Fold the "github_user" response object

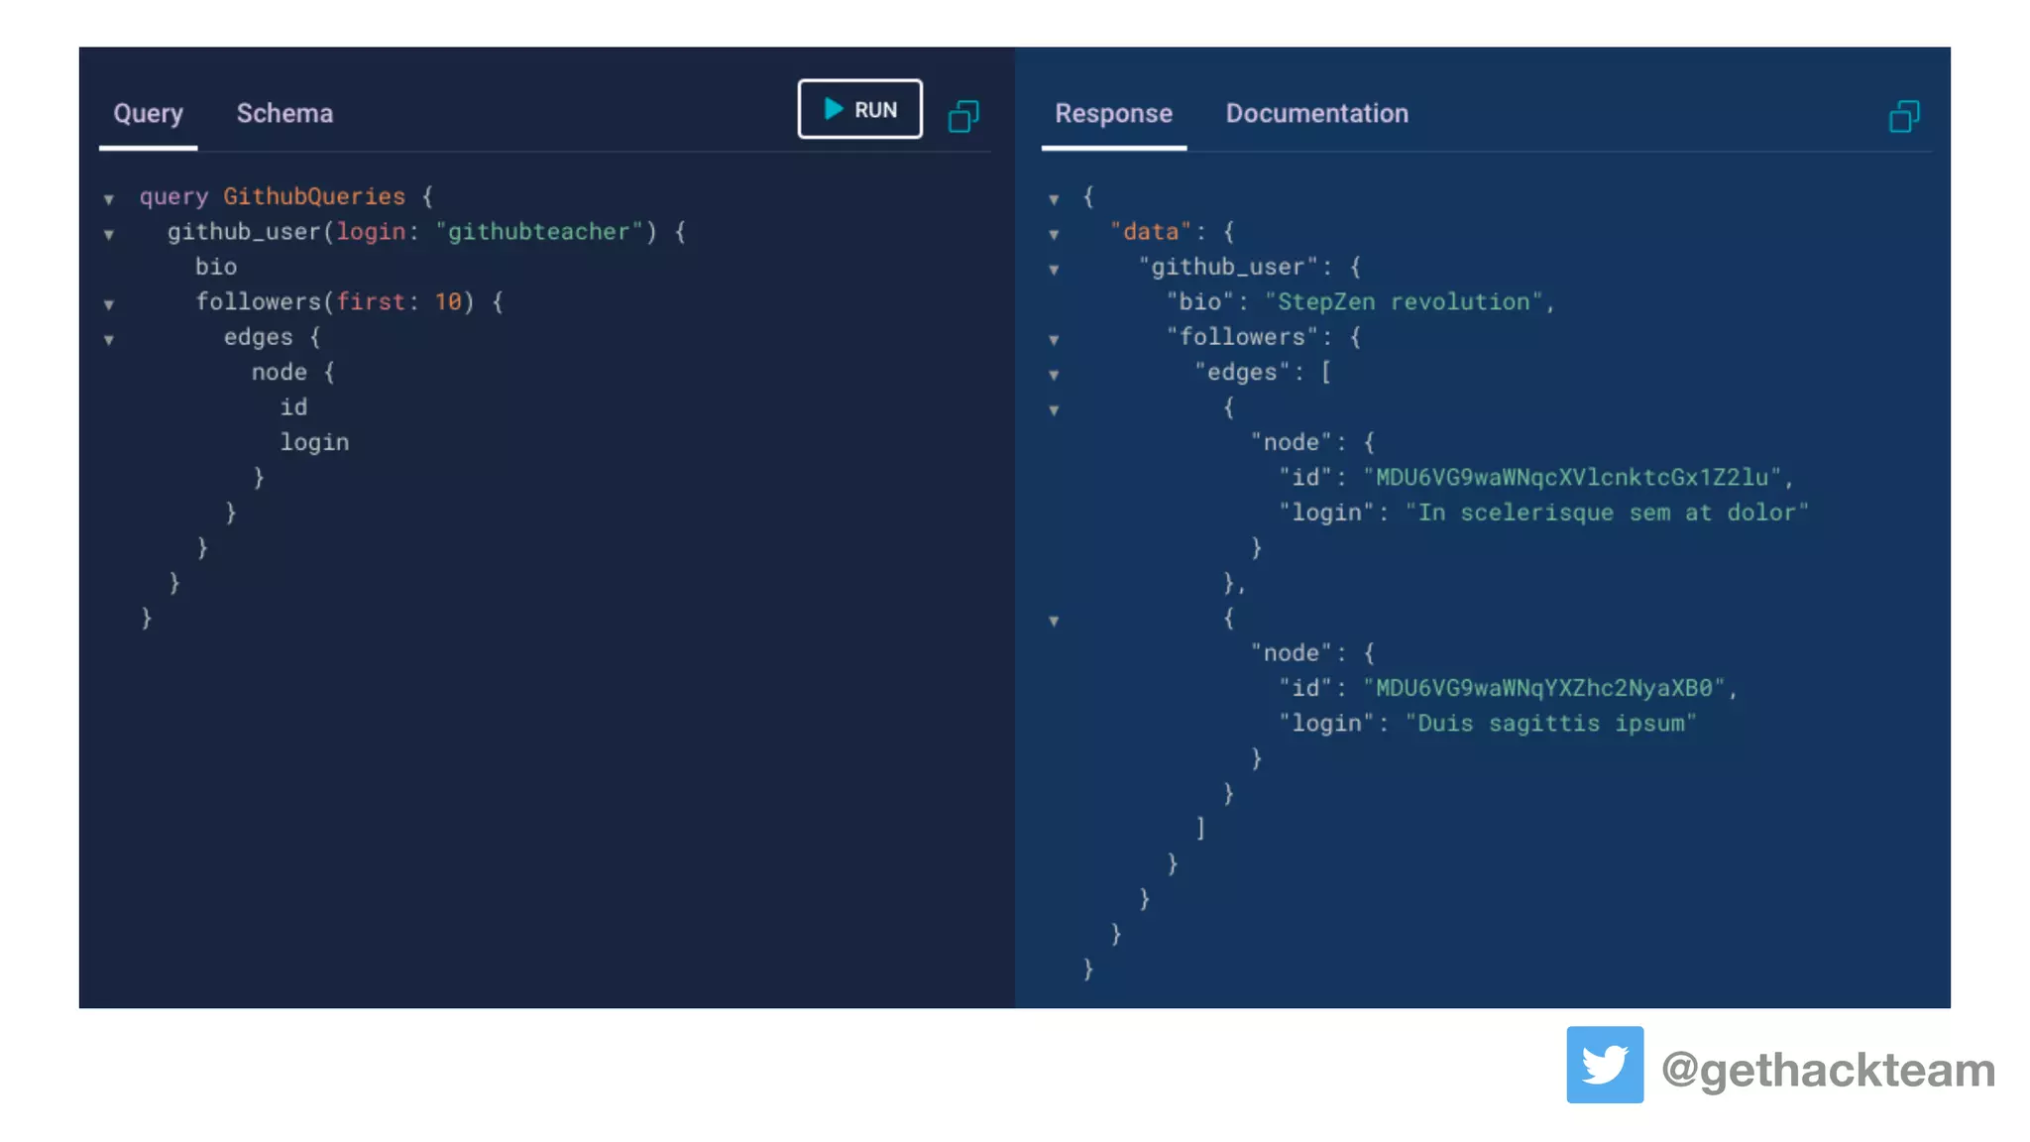tap(1054, 270)
